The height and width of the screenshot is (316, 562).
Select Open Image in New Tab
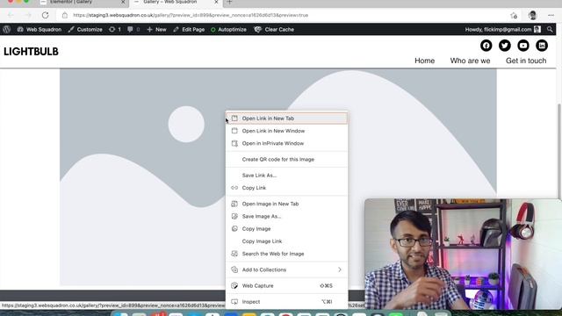[287, 204]
